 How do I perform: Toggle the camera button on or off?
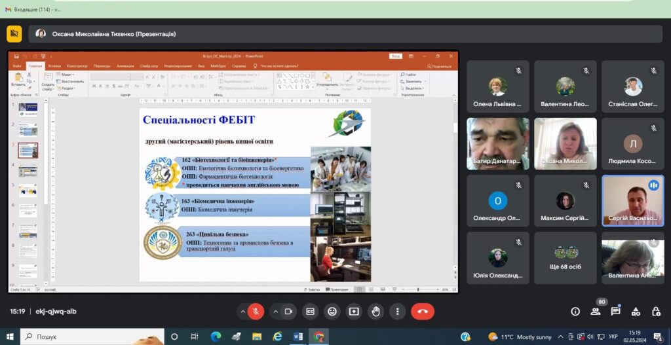click(288, 312)
